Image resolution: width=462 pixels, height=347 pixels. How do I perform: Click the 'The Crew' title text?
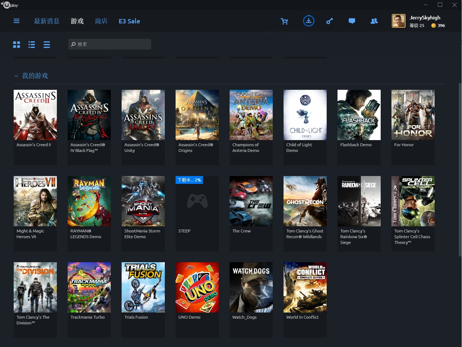(x=241, y=231)
